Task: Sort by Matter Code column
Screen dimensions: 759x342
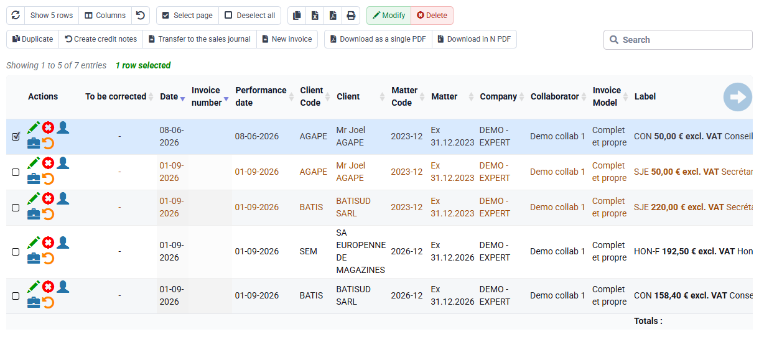Action: (x=408, y=96)
